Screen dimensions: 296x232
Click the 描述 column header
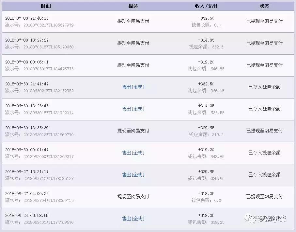tap(133, 6)
